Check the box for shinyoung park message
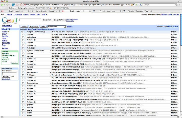The height and width of the screenshot is (118, 182). coord(23,72)
